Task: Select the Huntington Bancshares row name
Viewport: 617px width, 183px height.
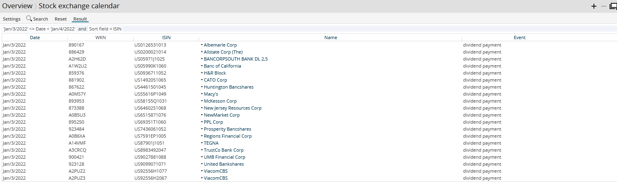Action: 228,87
